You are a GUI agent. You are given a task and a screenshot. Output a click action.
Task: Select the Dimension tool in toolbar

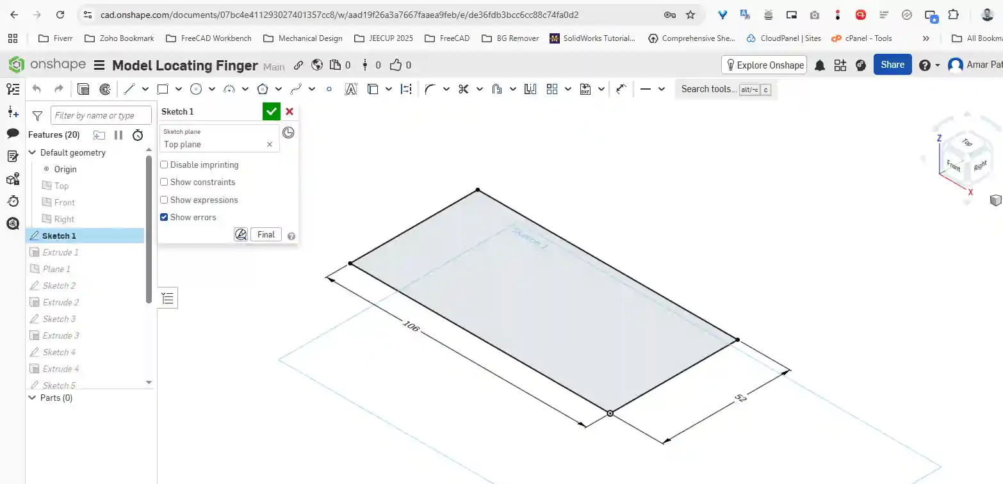tap(406, 89)
